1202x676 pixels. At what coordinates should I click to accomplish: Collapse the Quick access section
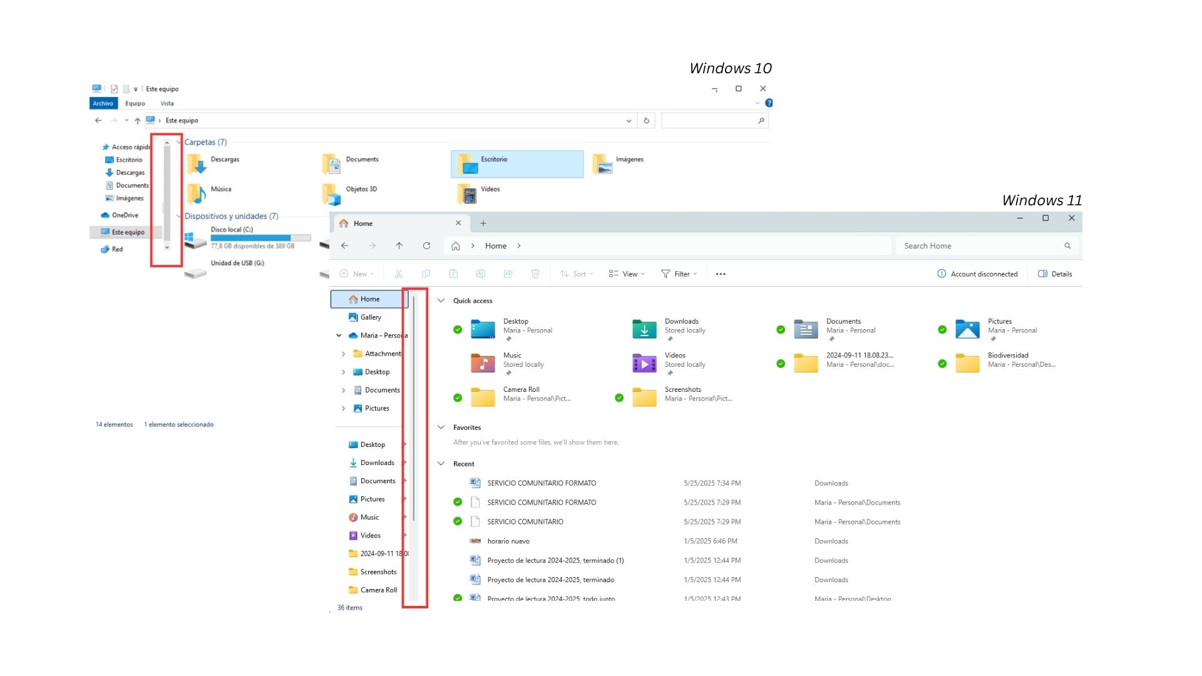pos(441,300)
